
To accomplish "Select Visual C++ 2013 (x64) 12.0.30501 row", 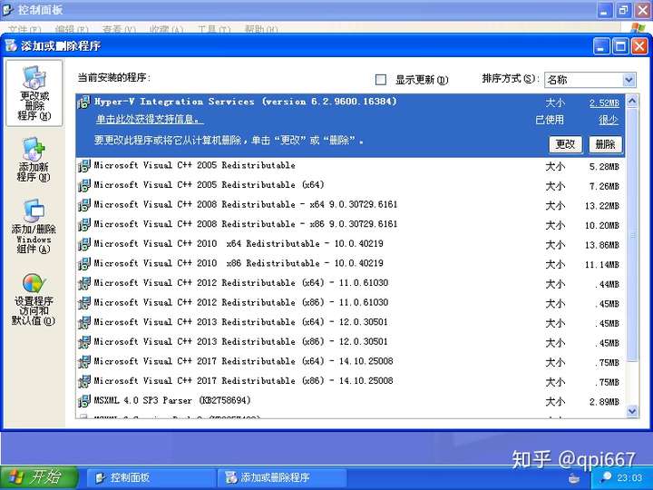I will point(350,322).
